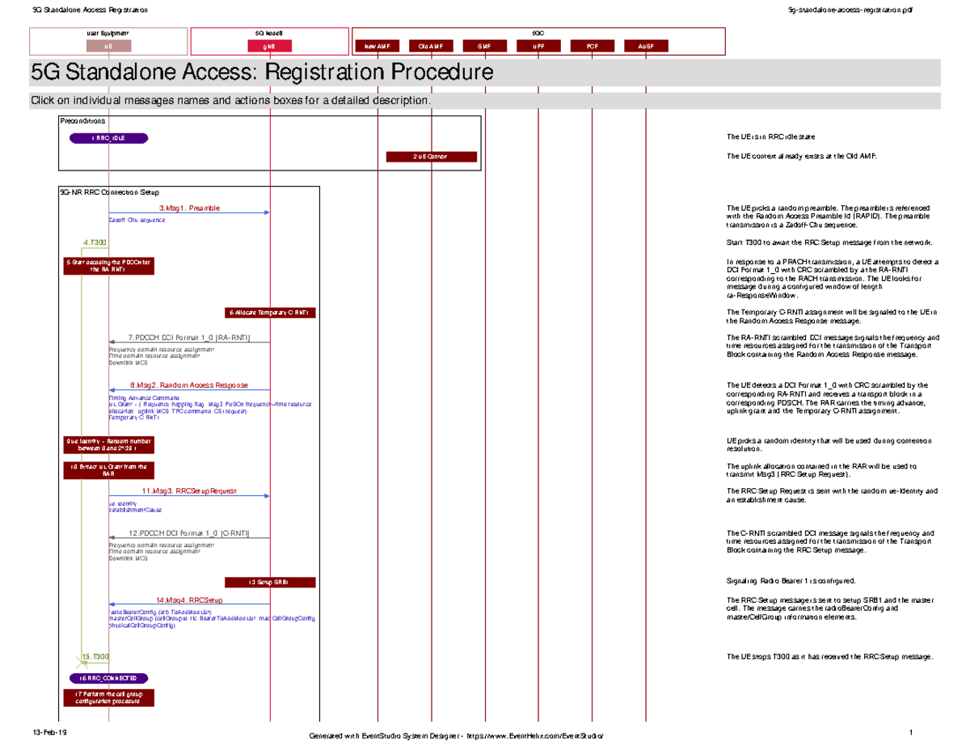Open the 'Setup SRB1' action box
This screenshot has width=970, height=749.
[x=270, y=582]
